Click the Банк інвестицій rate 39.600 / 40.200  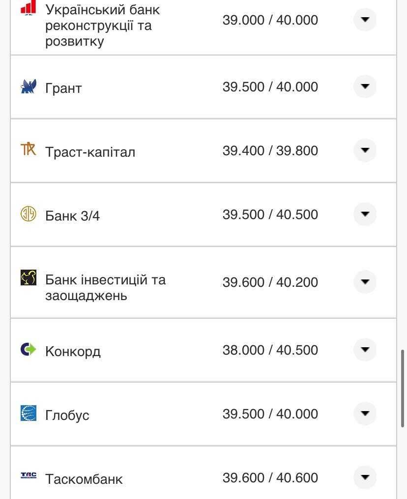point(270,282)
